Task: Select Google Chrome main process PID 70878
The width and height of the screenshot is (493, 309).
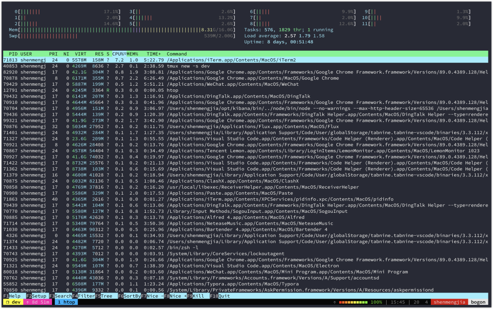Action: (246, 78)
